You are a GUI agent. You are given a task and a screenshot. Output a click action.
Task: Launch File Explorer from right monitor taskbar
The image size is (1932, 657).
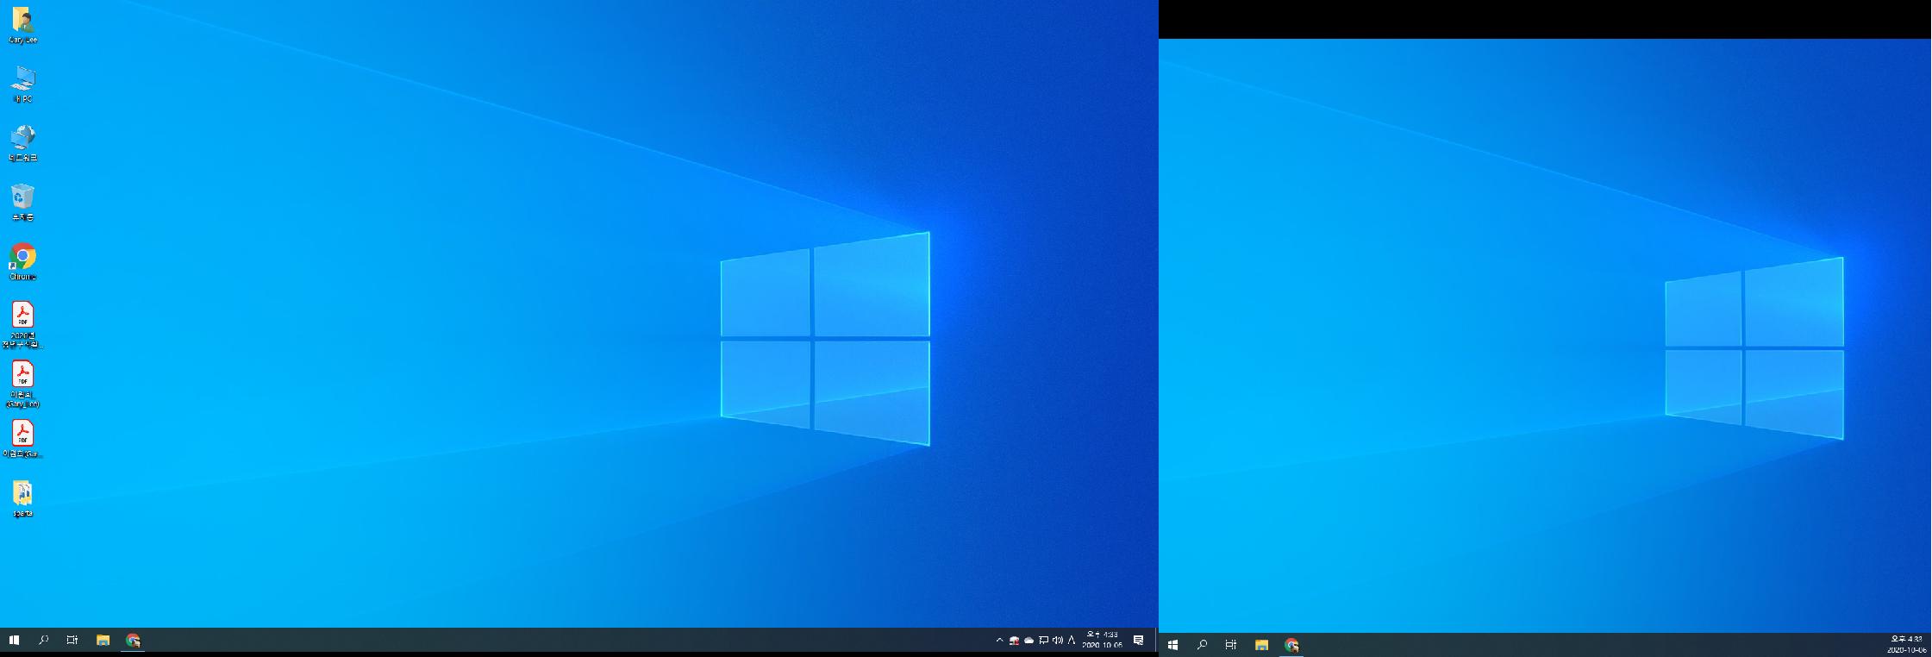click(1261, 645)
